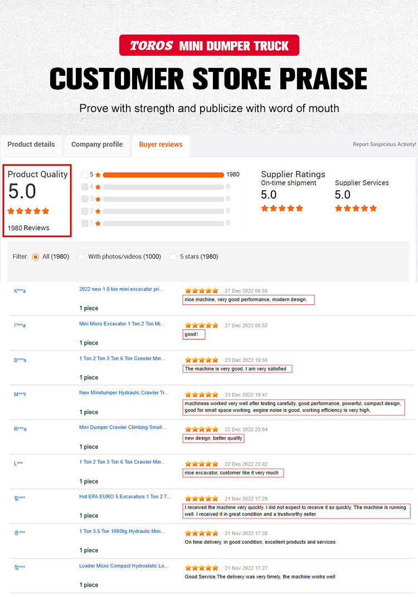The width and height of the screenshot is (418, 597).
Task: Filter reviews With photos/videos (1000)
Action: click(x=81, y=257)
